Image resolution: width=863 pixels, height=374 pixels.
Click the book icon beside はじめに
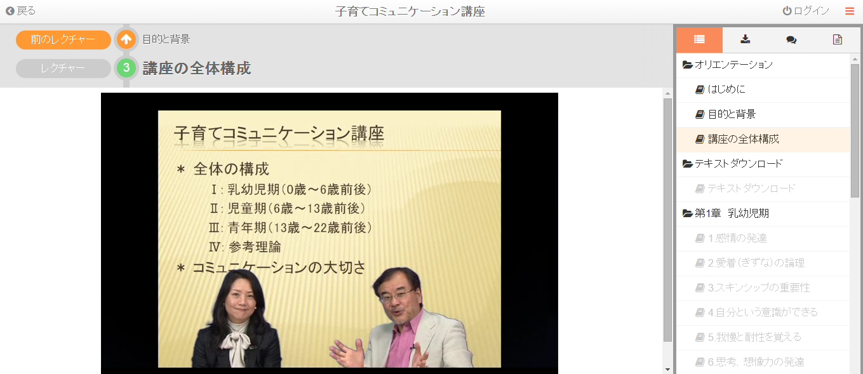click(x=700, y=90)
